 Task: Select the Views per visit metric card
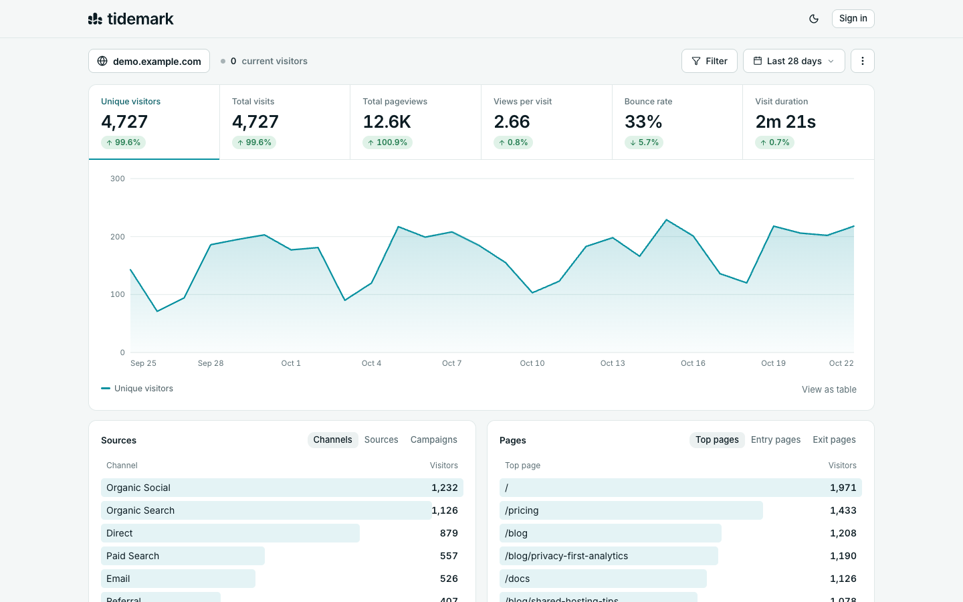[546, 122]
